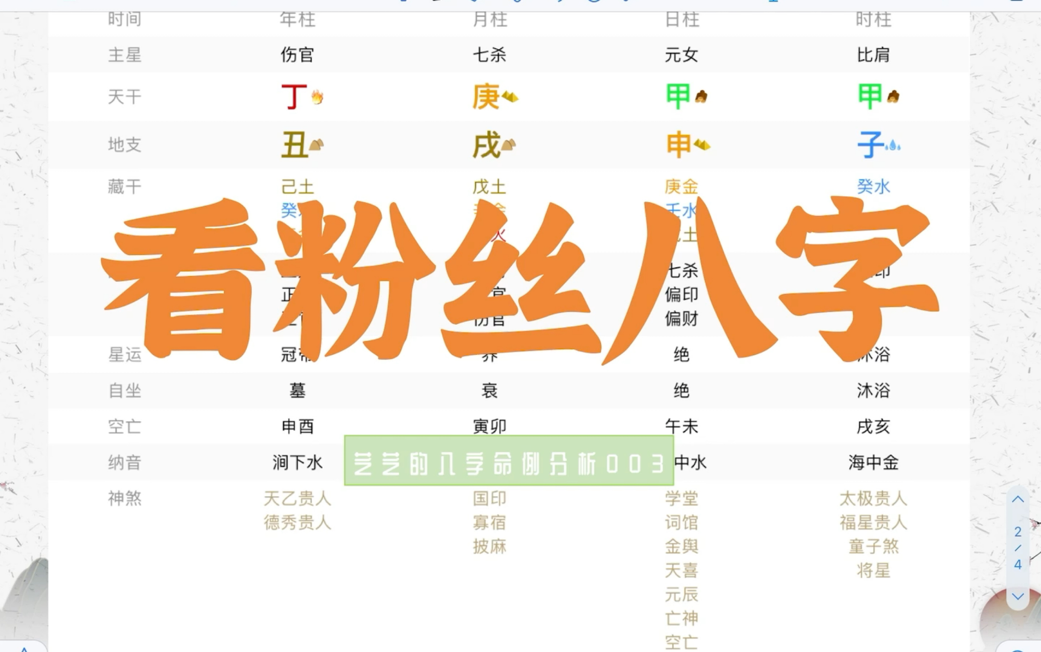Click 偏财 in the day pillar column
Viewport: 1041px width, 652px height.
pos(681,318)
